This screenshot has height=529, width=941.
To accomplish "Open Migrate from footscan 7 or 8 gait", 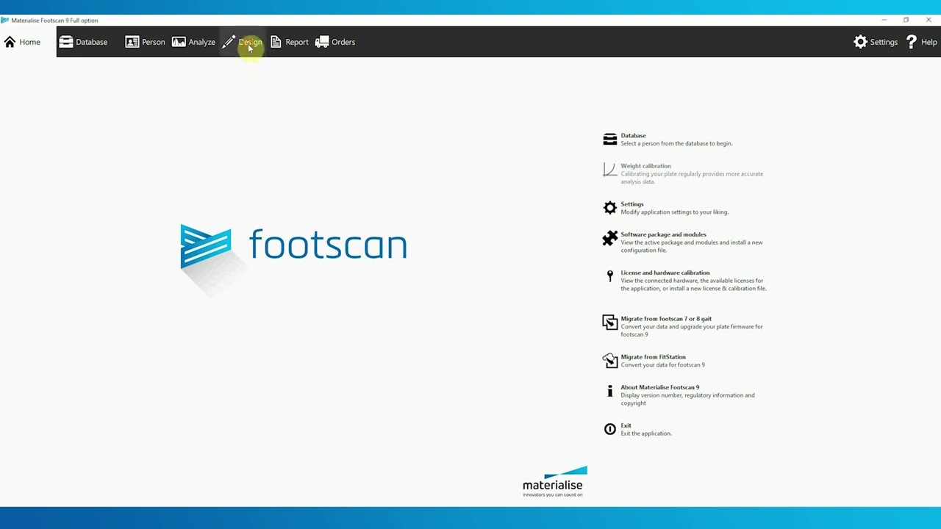I will point(666,319).
